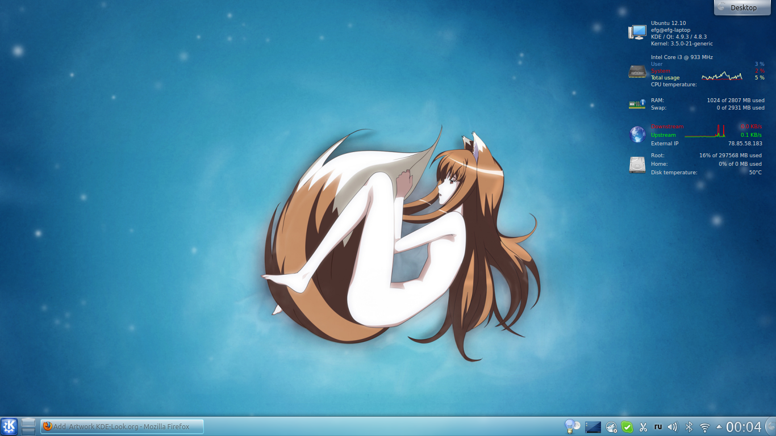Click the CPU total usage graph

coord(722,76)
